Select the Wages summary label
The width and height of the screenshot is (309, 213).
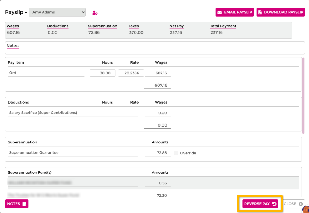coord(13,26)
